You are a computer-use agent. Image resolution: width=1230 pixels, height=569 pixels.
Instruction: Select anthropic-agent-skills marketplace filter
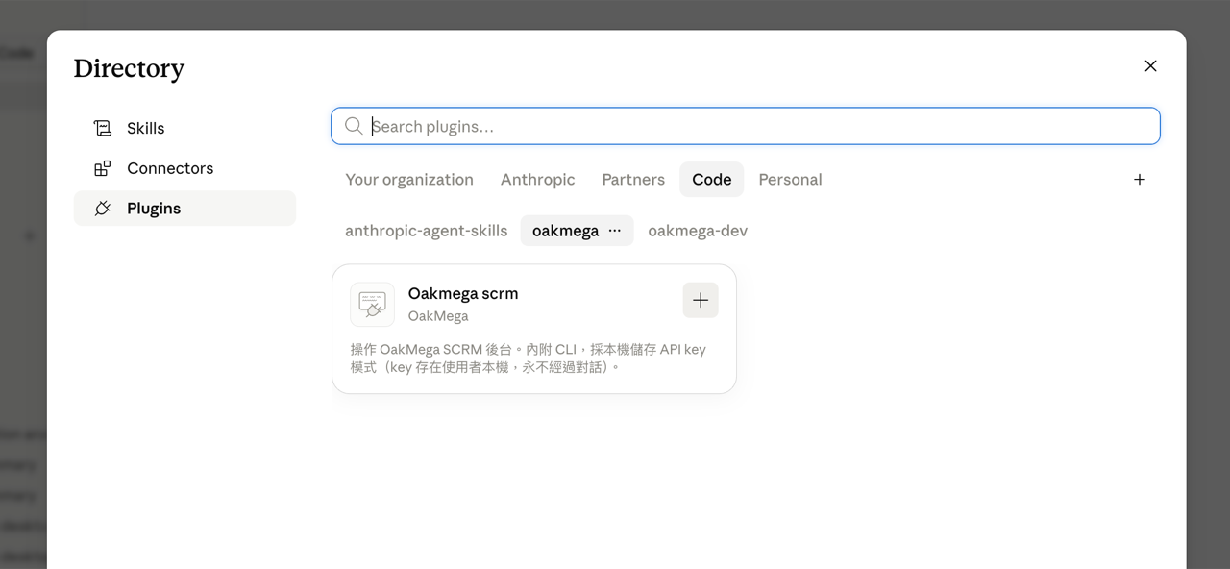[x=427, y=231]
